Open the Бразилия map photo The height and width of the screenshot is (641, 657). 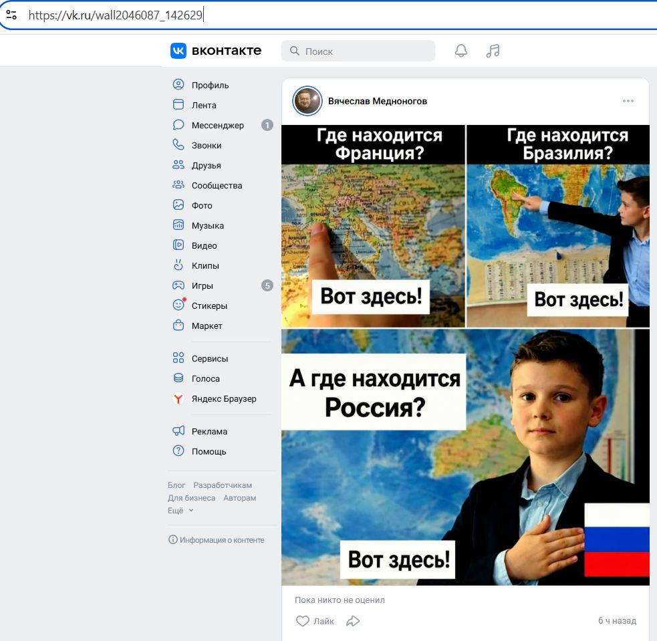tap(558, 226)
